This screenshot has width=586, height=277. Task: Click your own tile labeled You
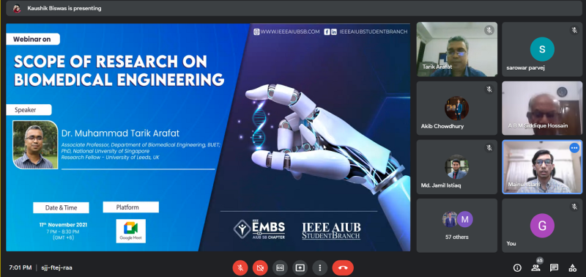click(542, 226)
